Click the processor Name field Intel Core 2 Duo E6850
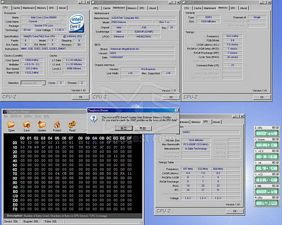This screenshot has height=225, width=282. tap(43, 17)
